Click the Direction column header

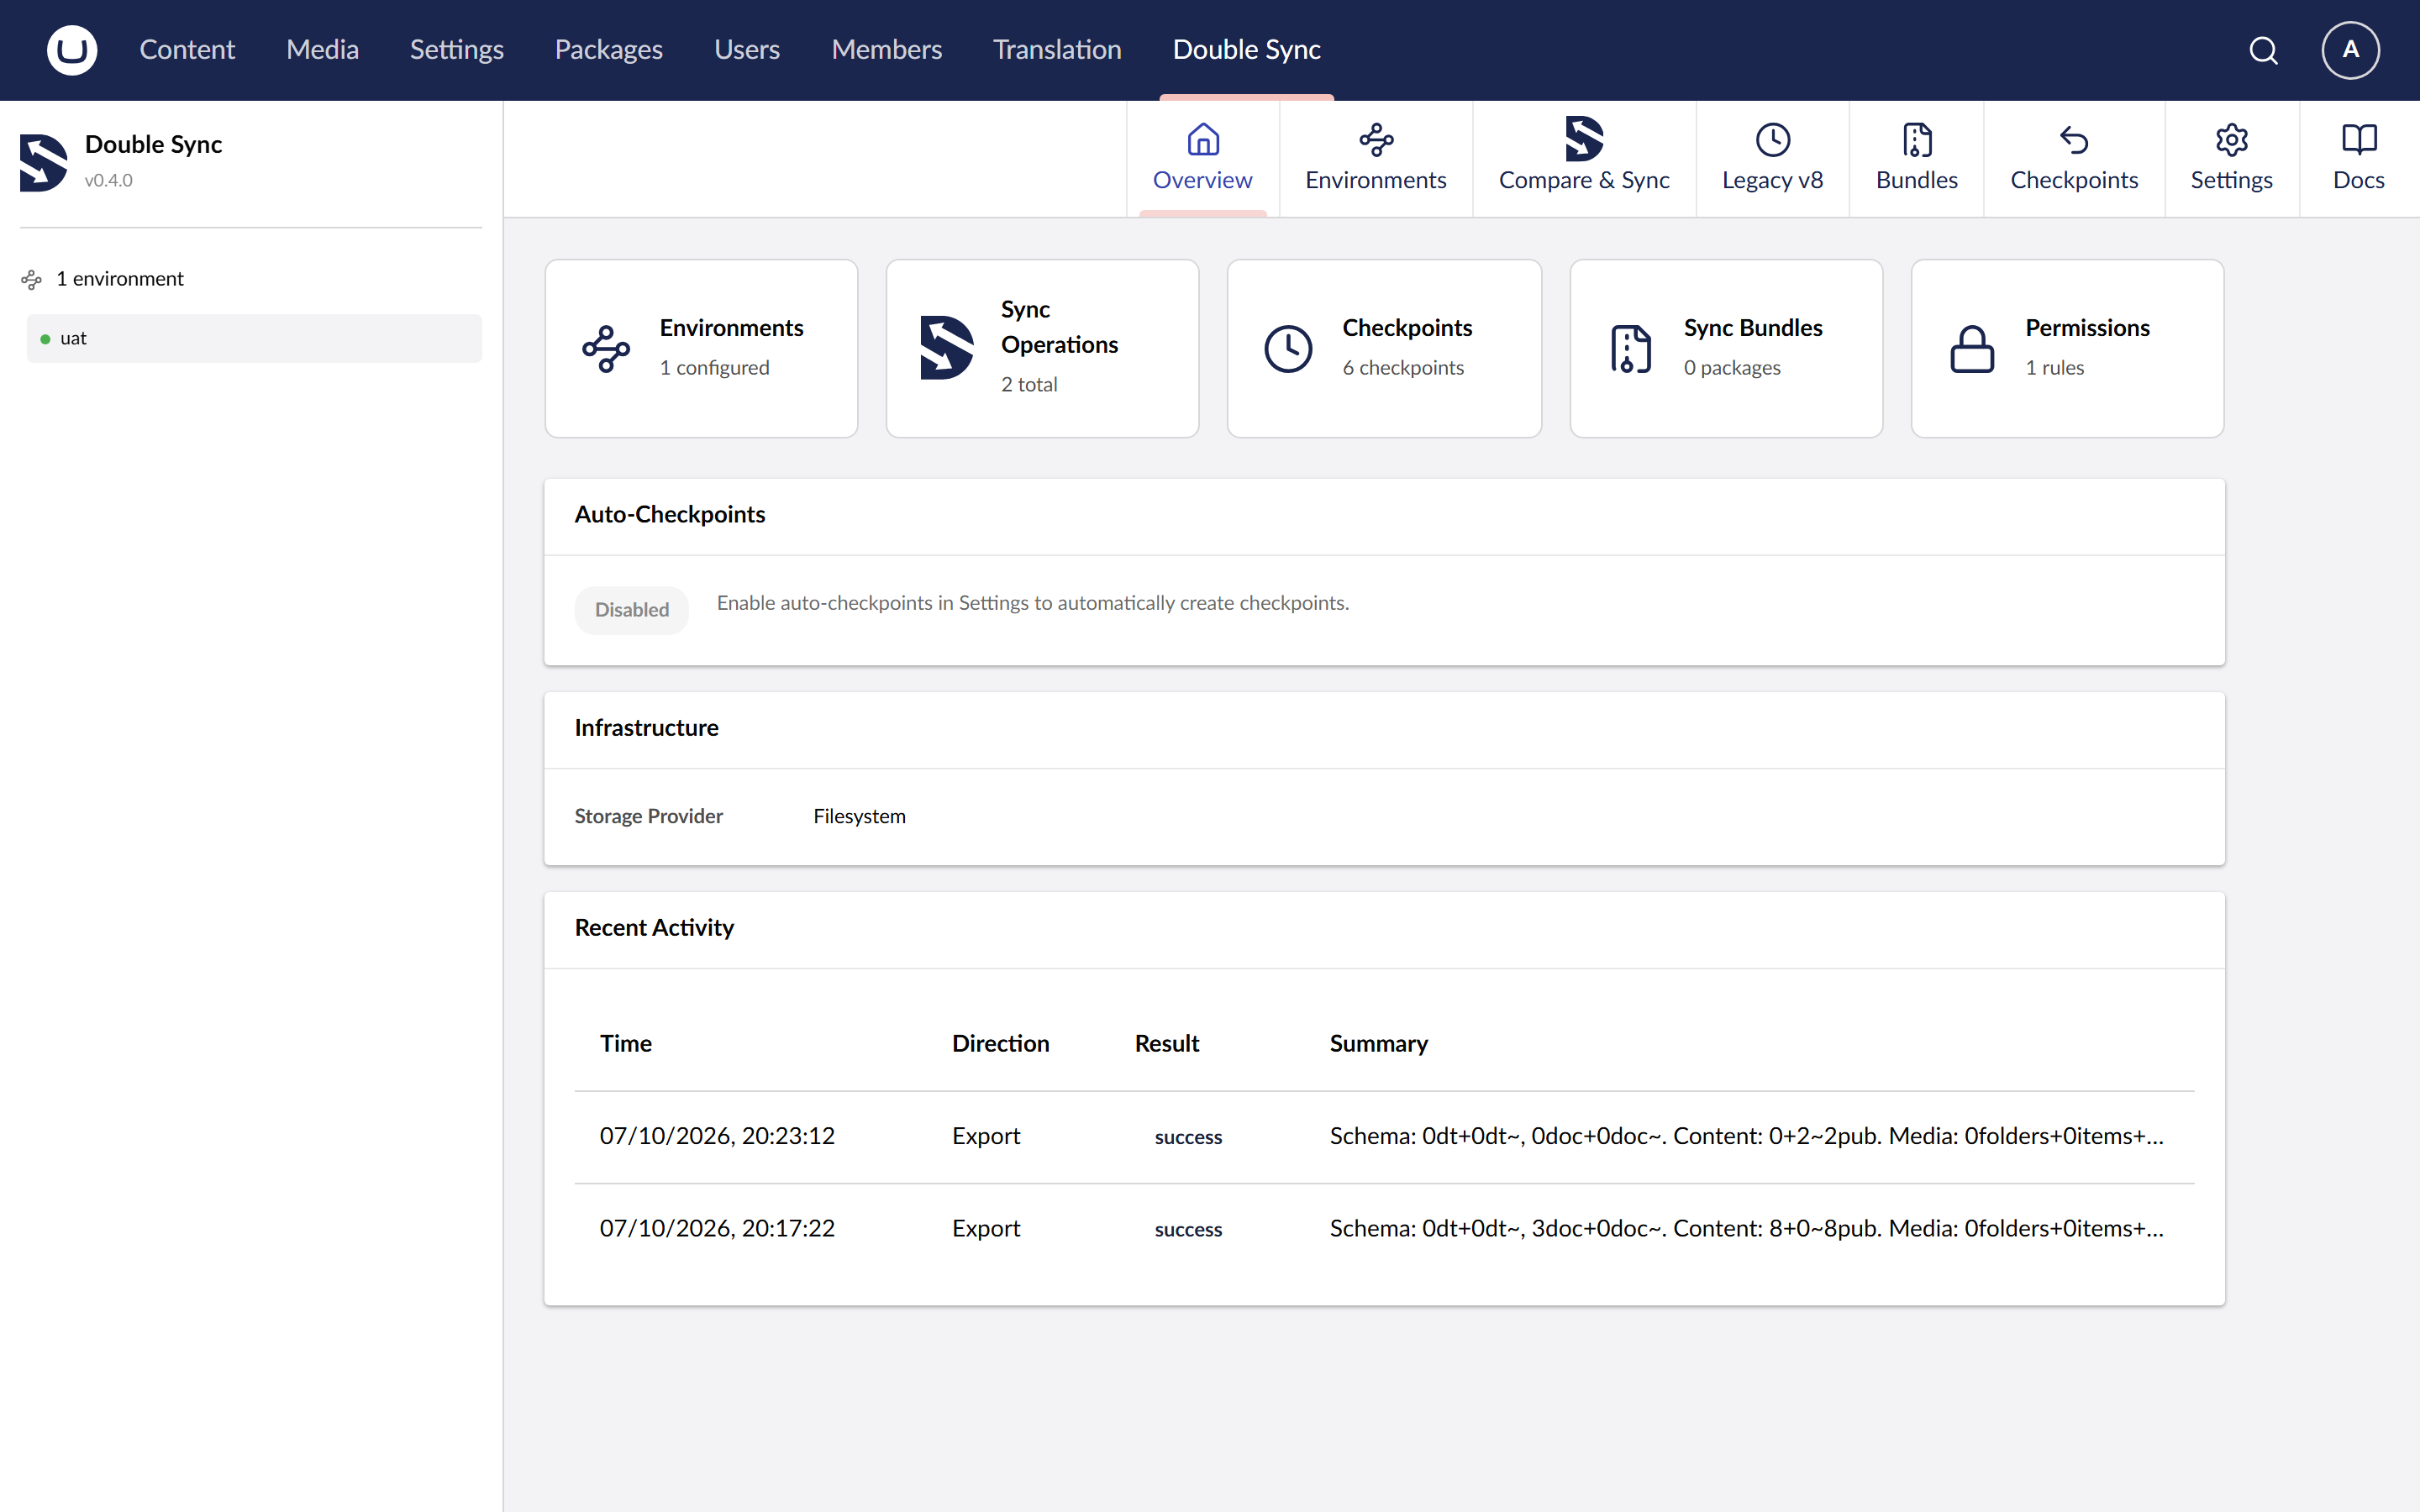pos(1001,1043)
